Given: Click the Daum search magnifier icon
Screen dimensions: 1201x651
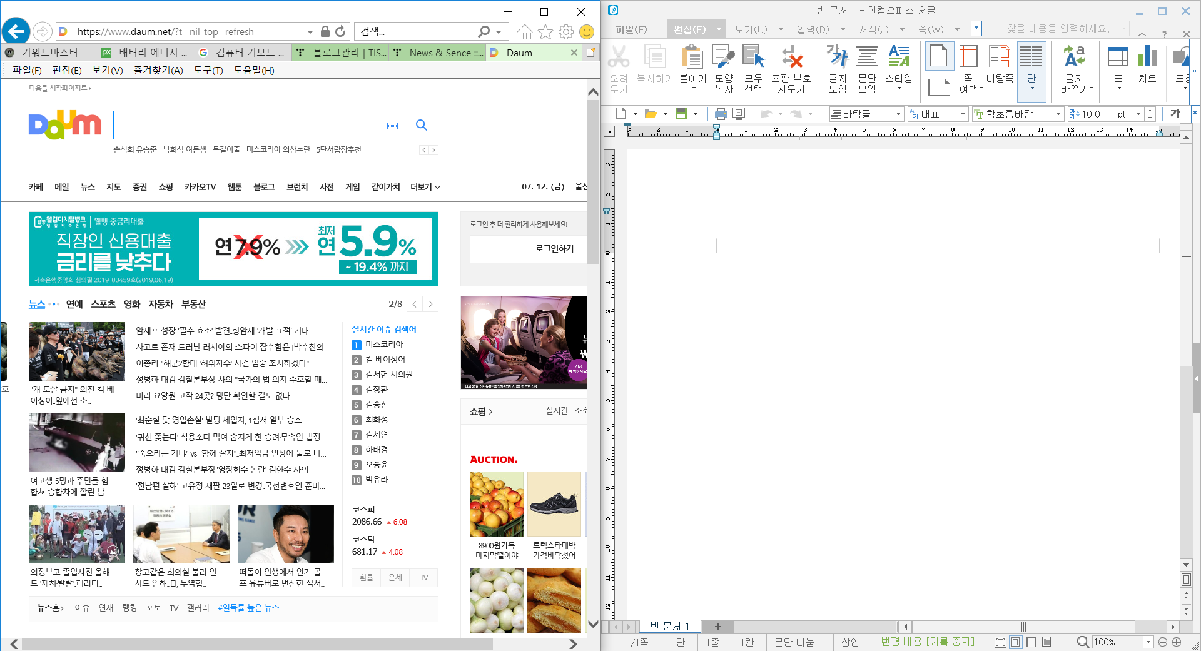Looking at the screenshot, I should coord(422,125).
